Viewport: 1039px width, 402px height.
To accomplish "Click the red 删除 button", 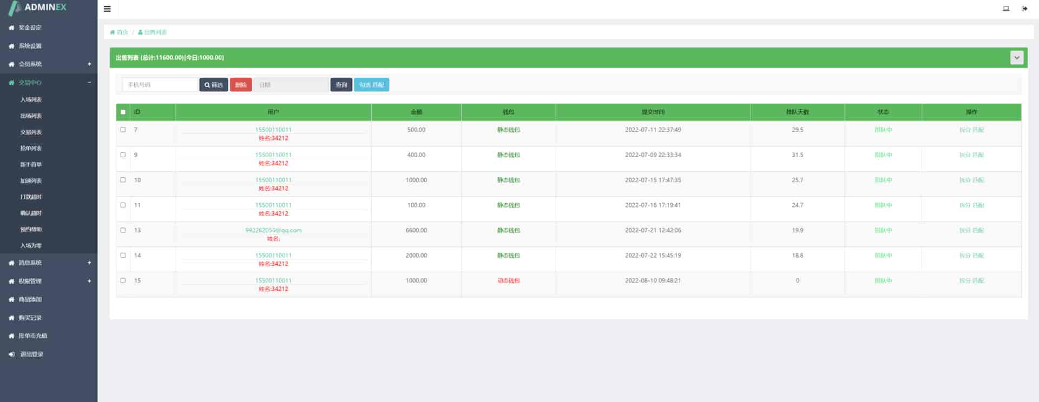I will [241, 85].
